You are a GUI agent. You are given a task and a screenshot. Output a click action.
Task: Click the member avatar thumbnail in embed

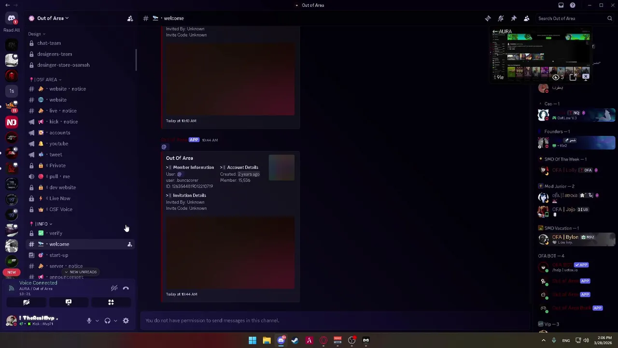pos(281,168)
